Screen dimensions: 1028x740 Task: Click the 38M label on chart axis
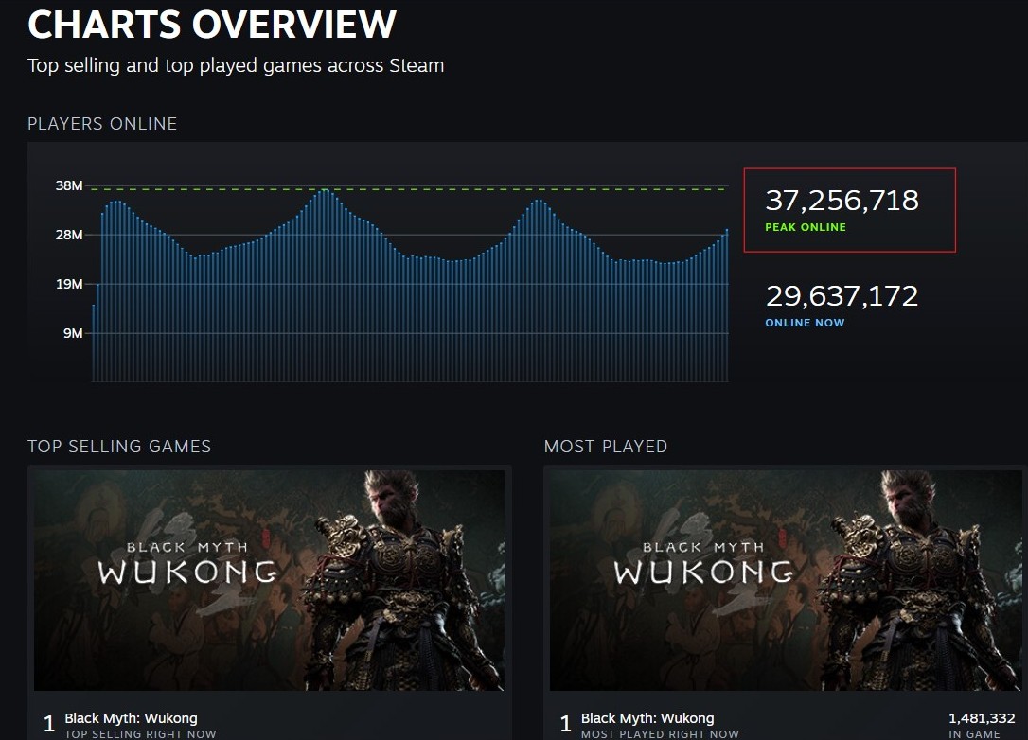[x=69, y=185]
